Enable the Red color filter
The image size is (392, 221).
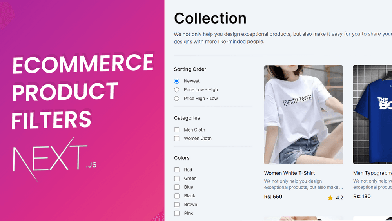[x=177, y=170]
